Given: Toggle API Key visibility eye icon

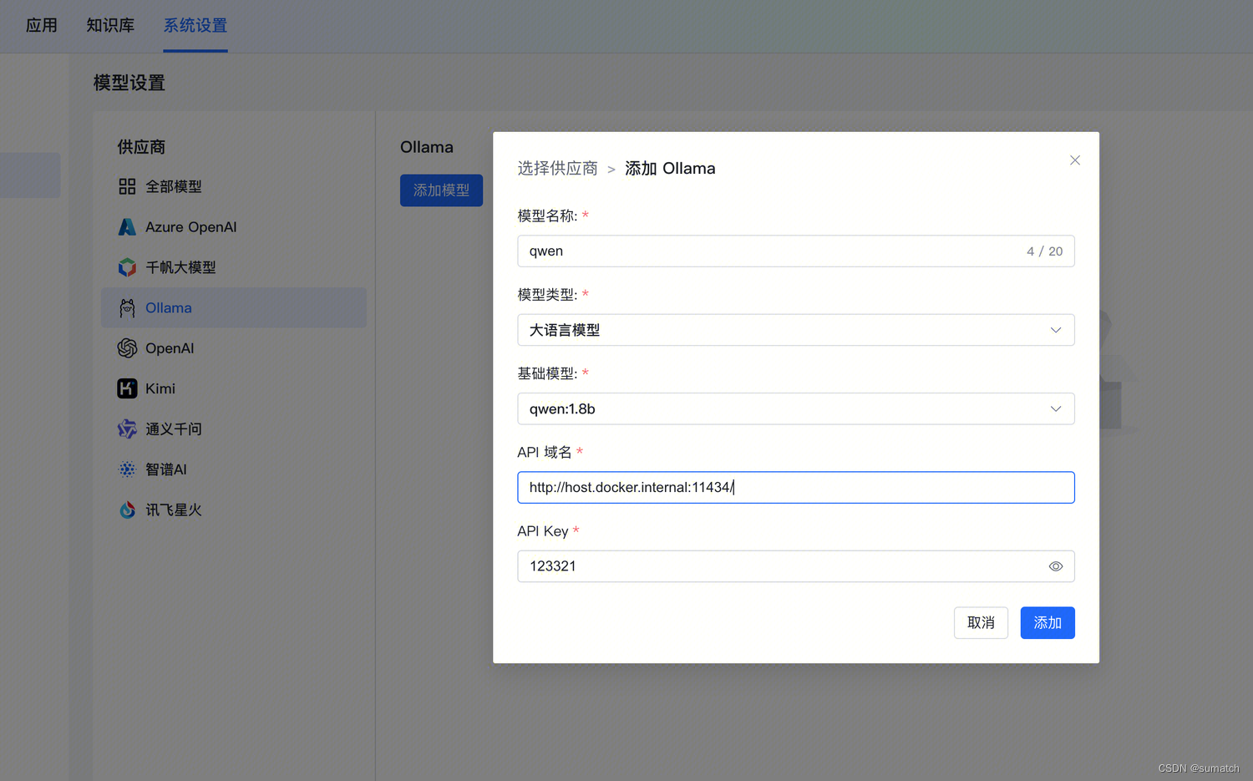Looking at the screenshot, I should 1056,566.
